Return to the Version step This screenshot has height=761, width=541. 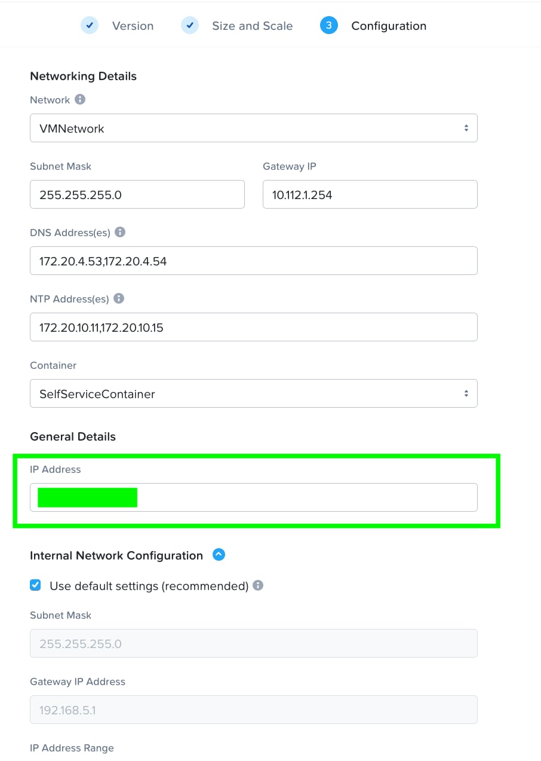(133, 26)
